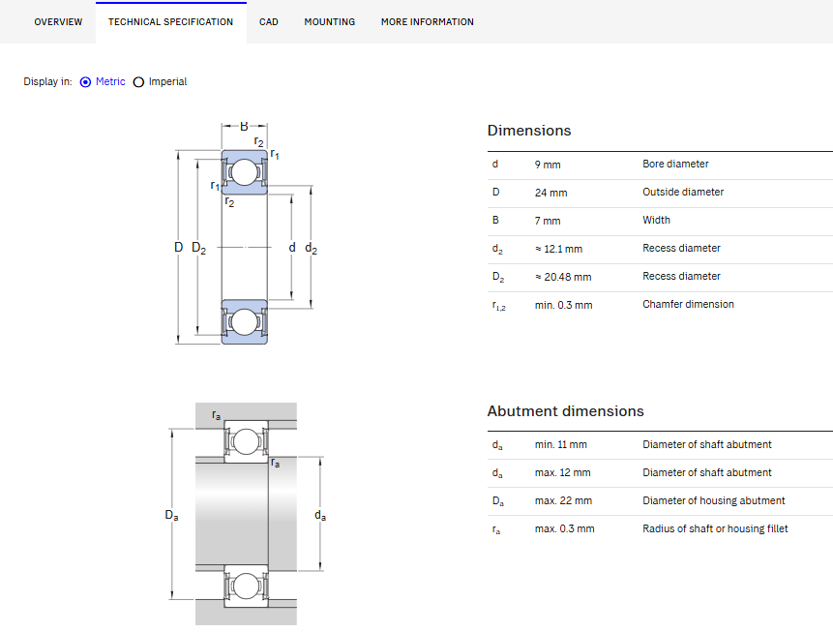Click the bearing dimension cross-section drawing
833x632 pixels.
click(x=246, y=233)
